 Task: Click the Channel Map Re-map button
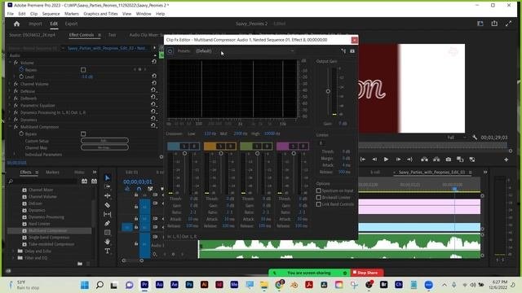click(104, 147)
